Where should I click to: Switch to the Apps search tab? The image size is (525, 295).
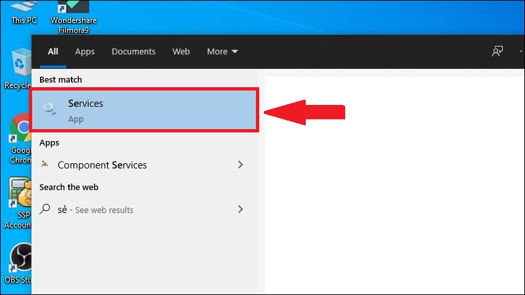tap(85, 51)
